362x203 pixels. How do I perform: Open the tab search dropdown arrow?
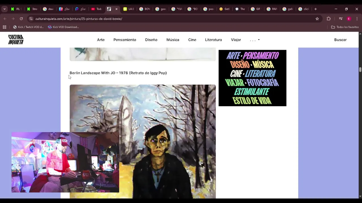(4, 9)
